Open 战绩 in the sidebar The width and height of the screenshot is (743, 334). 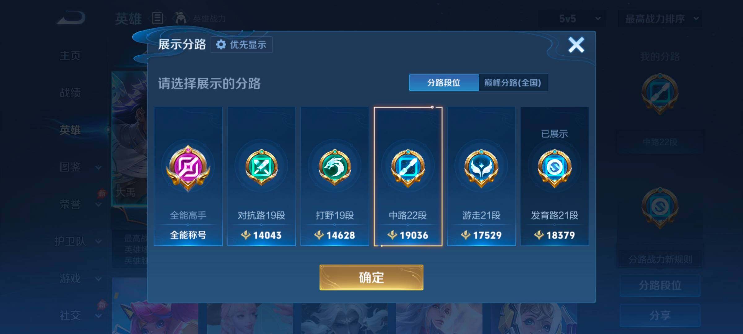(x=70, y=92)
